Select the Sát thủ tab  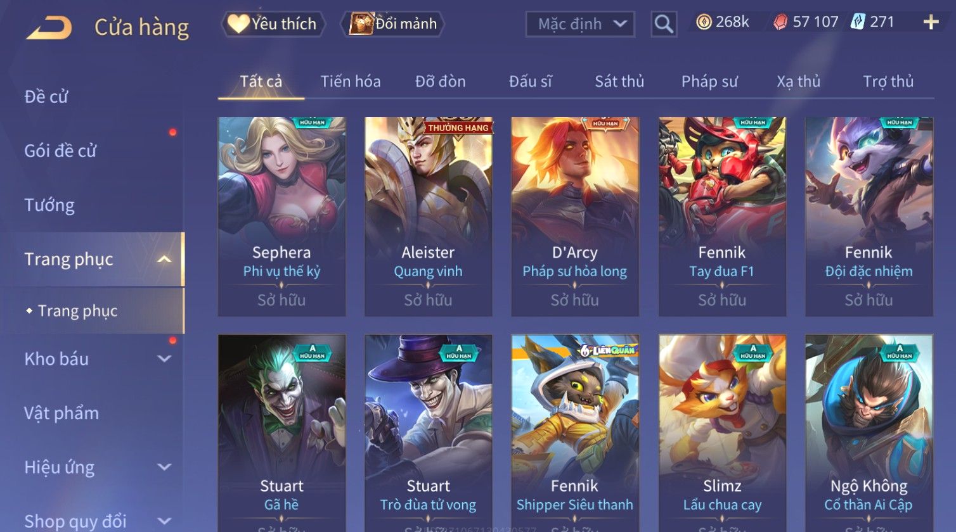(619, 81)
